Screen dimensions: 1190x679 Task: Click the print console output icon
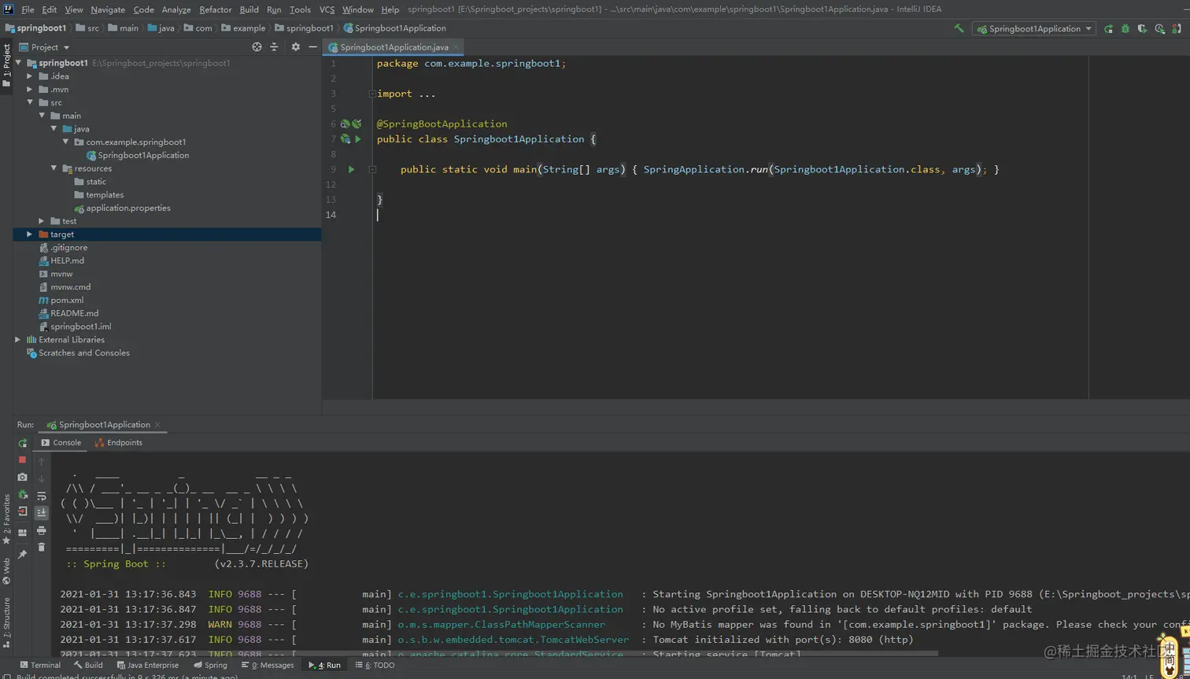pyautogui.click(x=42, y=530)
